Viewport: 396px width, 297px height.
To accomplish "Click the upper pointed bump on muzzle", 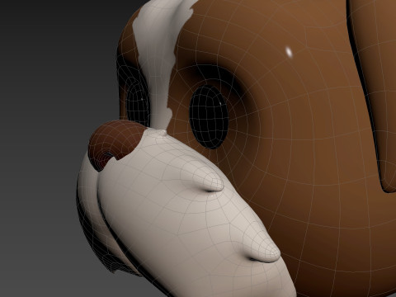I will (210, 182).
